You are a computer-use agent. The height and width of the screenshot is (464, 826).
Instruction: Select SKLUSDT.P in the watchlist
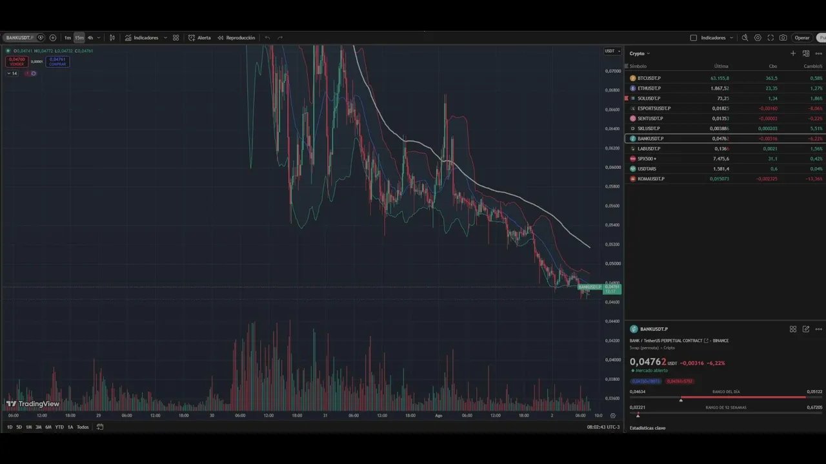725,128
